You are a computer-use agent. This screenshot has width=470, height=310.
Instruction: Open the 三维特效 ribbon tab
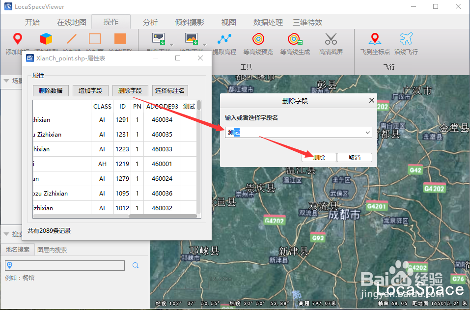(x=307, y=22)
